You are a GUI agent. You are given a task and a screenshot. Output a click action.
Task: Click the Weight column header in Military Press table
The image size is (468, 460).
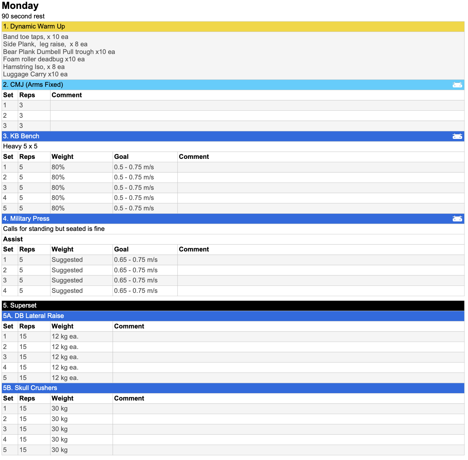point(62,249)
